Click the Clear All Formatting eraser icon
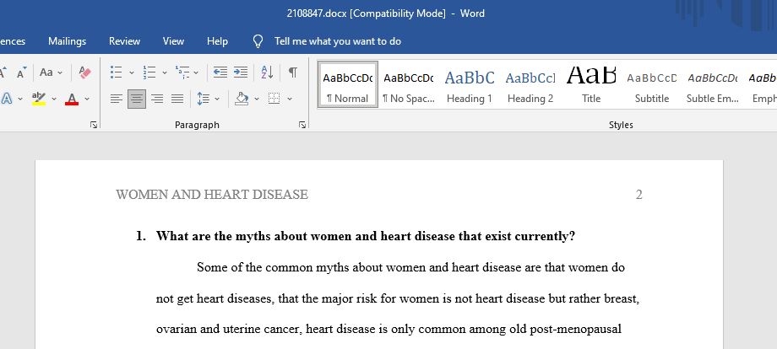Image resolution: width=777 pixels, height=349 pixels. pos(85,72)
